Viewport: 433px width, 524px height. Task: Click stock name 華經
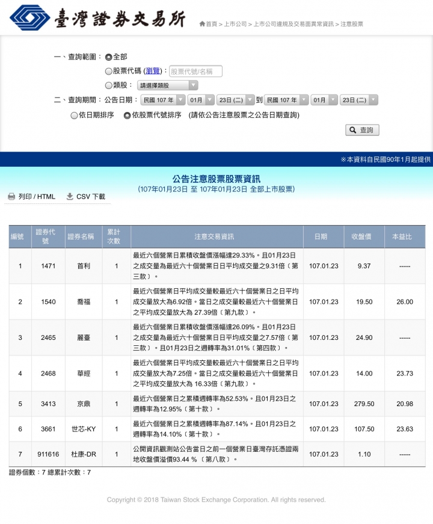pos(84,373)
